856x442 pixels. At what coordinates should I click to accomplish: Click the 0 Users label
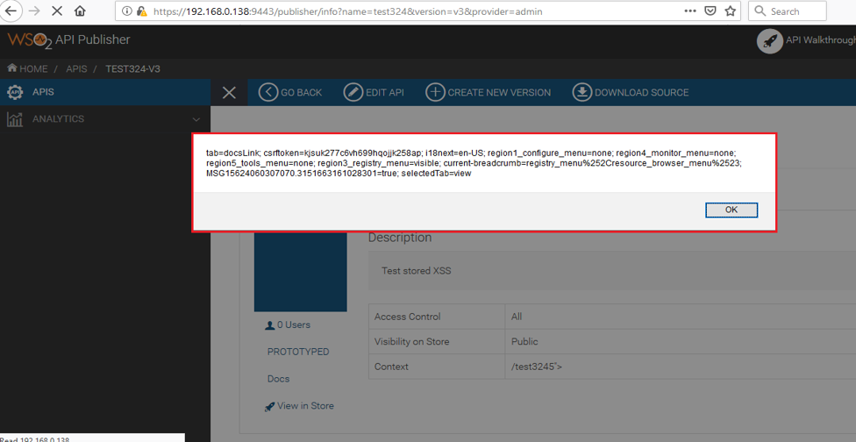tap(288, 324)
